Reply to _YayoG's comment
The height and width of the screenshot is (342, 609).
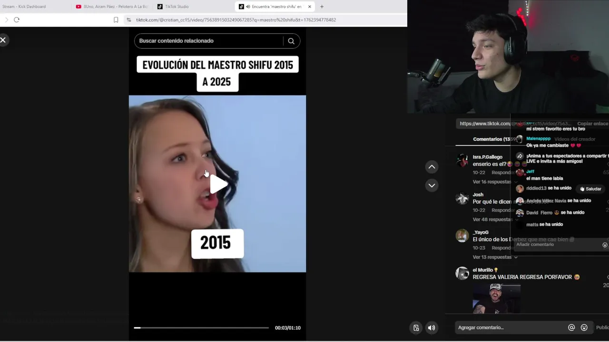tap(502, 248)
